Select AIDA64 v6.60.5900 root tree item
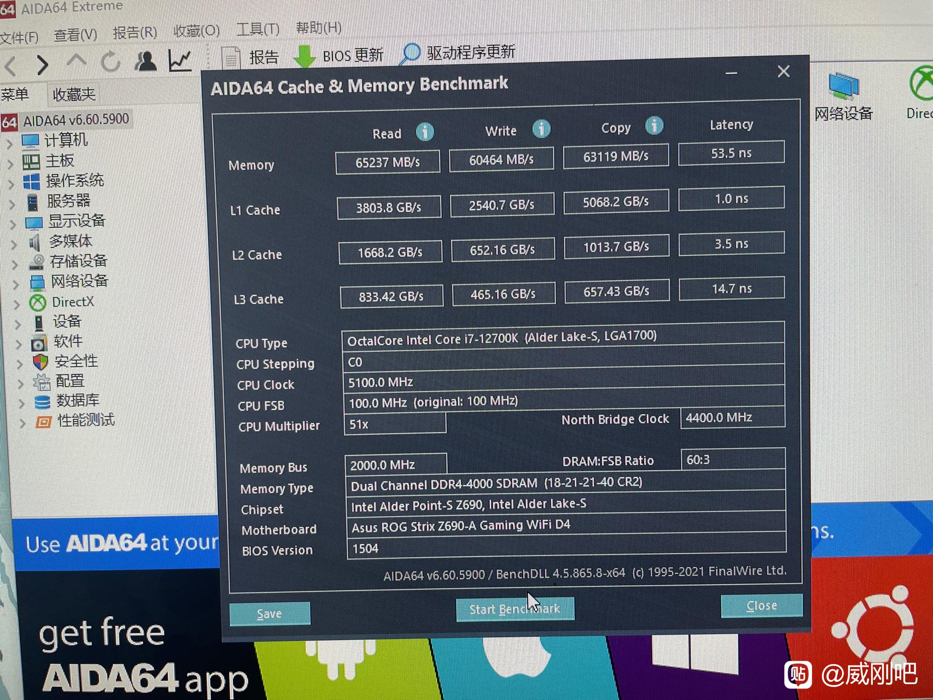 coord(66,120)
